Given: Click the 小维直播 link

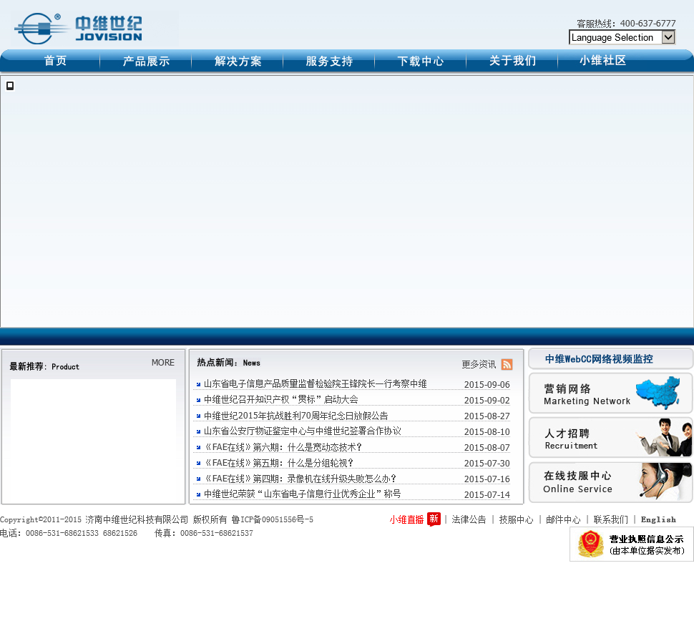Looking at the screenshot, I should tap(406, 519).
